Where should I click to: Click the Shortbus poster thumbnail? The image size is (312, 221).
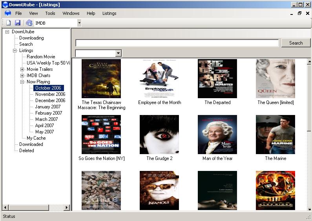101,190
